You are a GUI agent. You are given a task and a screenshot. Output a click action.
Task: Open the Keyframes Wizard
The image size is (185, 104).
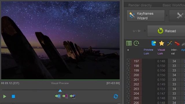(x=146, y=16)
